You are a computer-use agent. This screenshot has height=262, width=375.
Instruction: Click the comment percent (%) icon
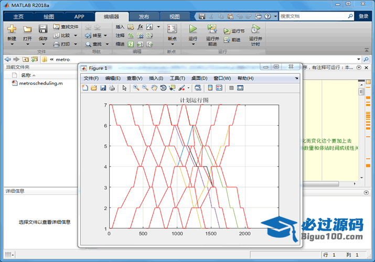[131, 36]
